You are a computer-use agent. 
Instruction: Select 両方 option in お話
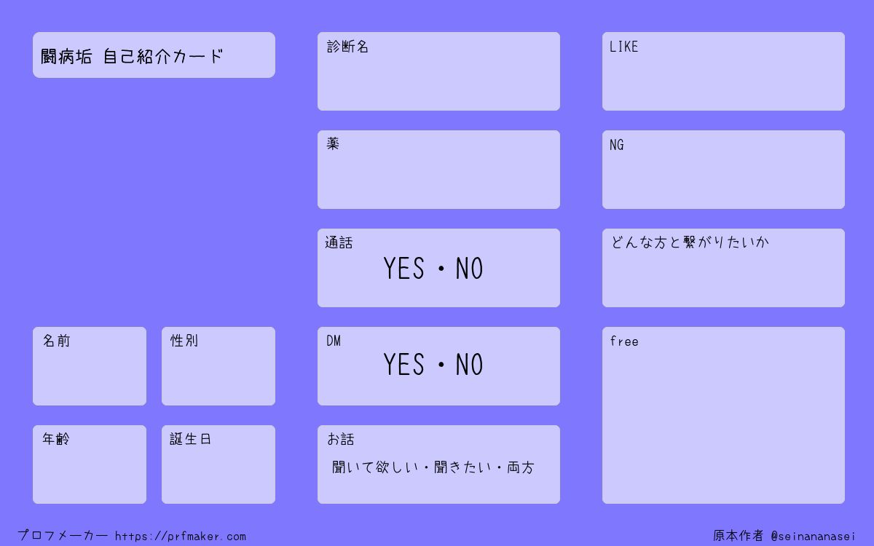[521, 467]
